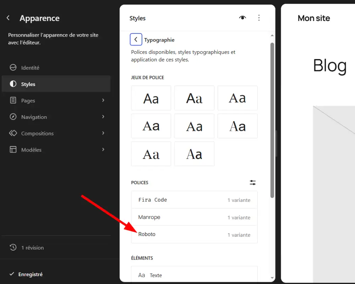355x284 pixels.
Task: Click the scroll up arrow of the Styles panel
Action: (x=272, y=35)
